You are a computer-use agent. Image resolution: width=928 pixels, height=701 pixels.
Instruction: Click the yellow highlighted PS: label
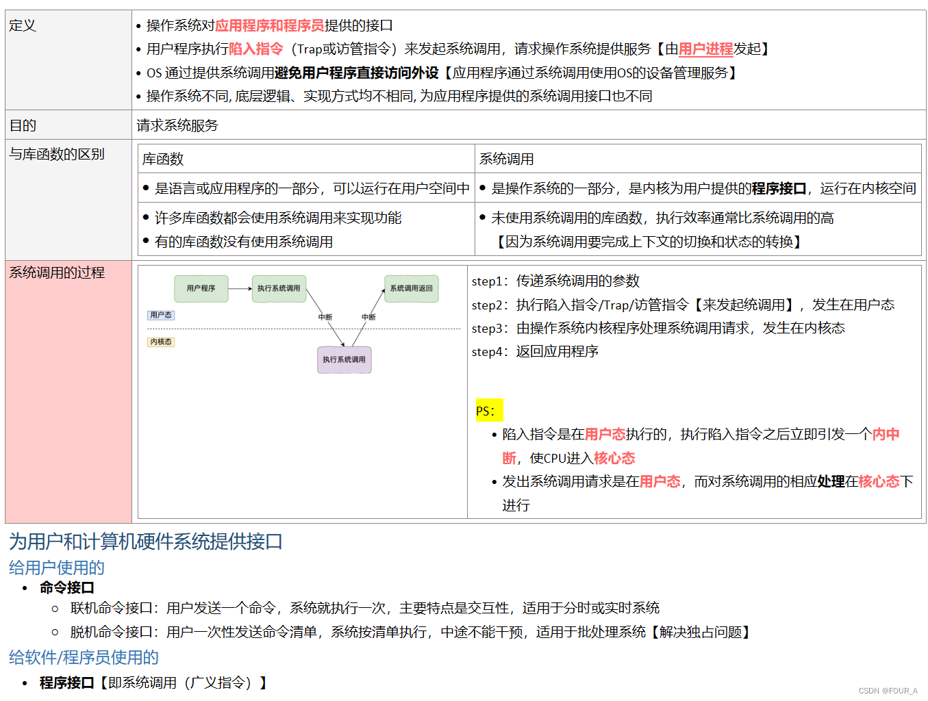[489, 410]
